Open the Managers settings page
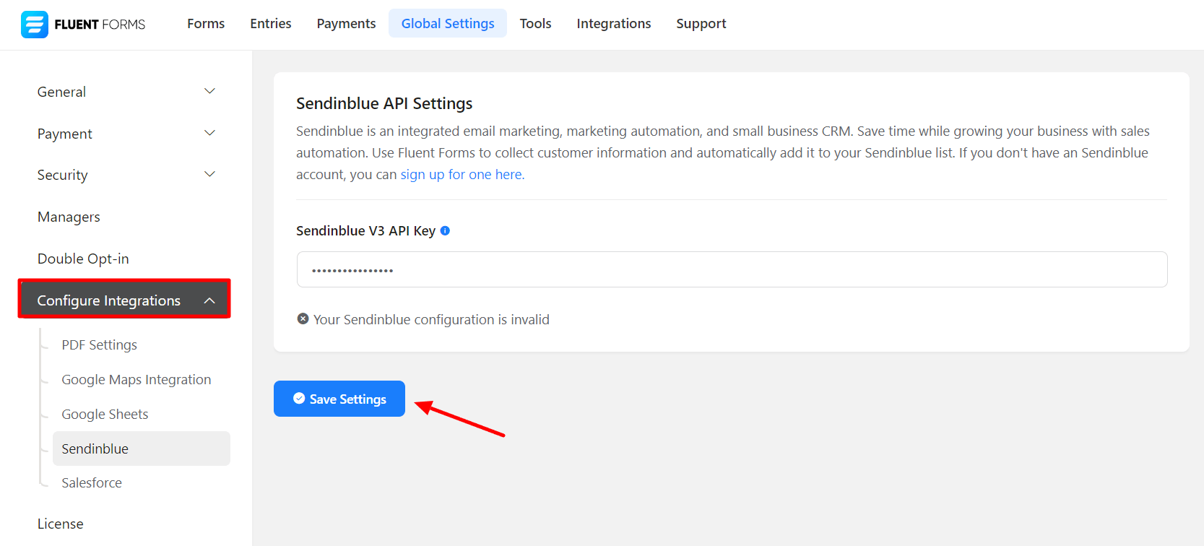The height and width of the screenshot is (546, 1204). [x=69, y=217]
